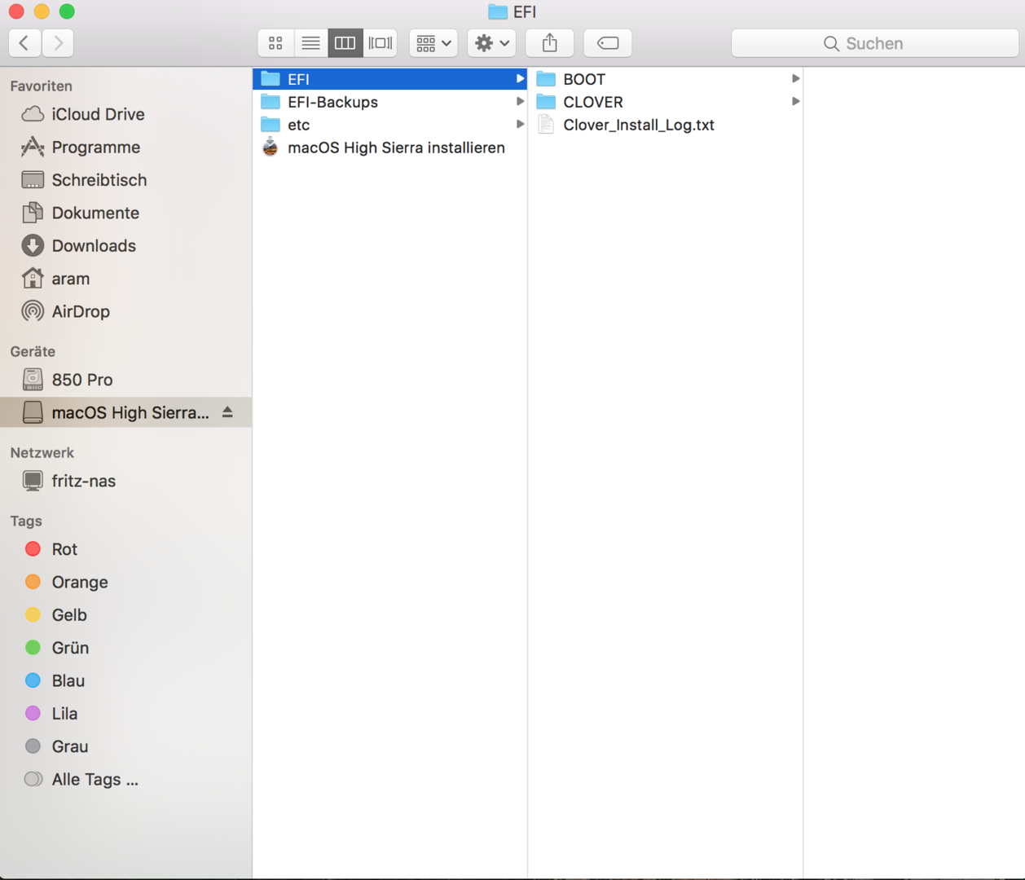This screenshot has height=880, width=1025.
Task: Click the EFI window title folder icon
Action: coord(498,12)
